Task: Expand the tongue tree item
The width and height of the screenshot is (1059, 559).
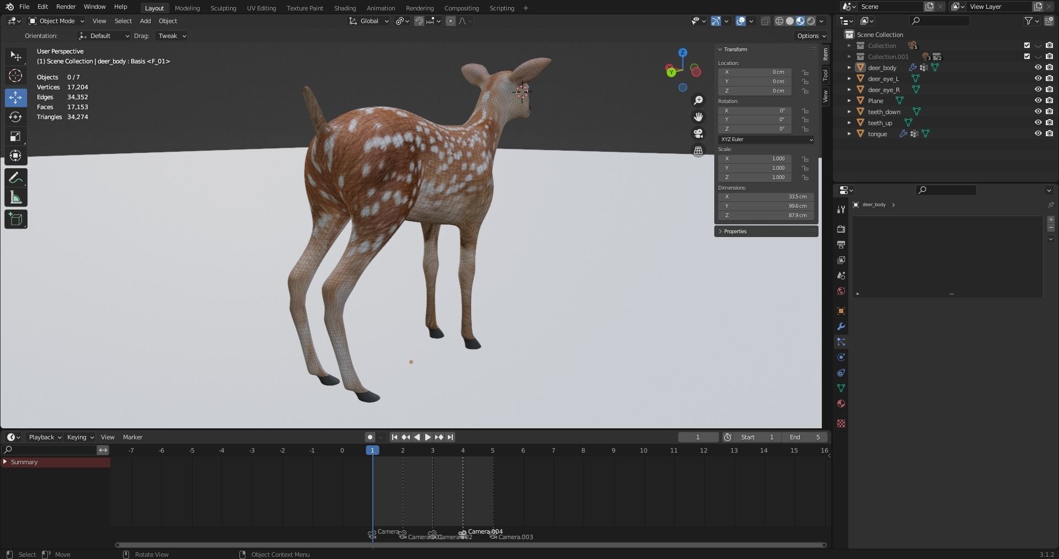Action: pos(849,133)
